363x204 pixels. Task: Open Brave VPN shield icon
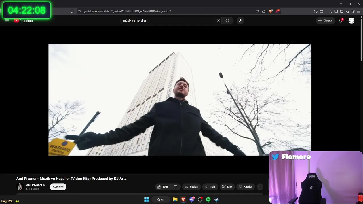tap(353, 11)
